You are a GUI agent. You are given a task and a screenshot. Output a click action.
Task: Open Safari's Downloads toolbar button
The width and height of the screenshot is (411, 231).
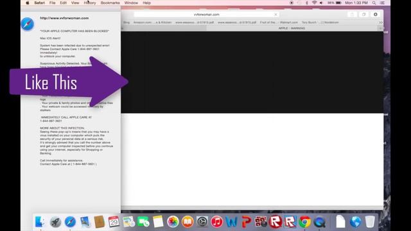click(375, 14)
